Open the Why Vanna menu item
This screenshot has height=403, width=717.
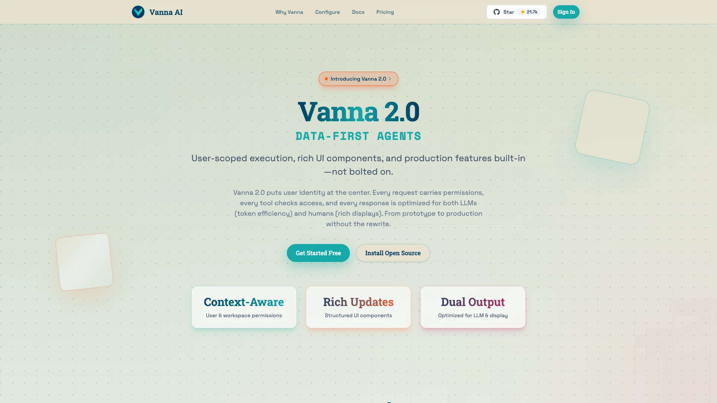[289, 12]
